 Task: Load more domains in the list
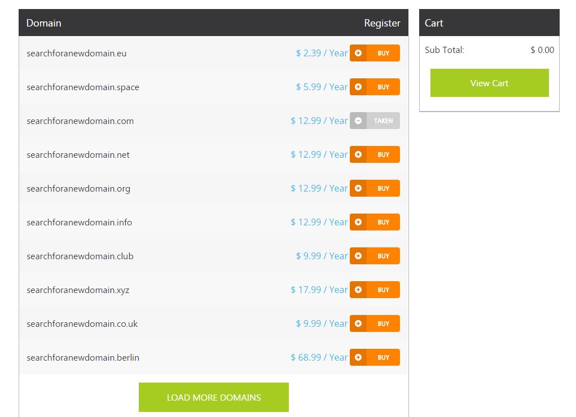(x=213, y=397)
